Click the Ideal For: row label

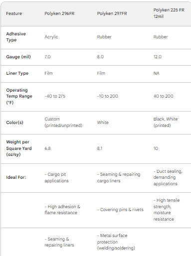[x=16, y=177]
